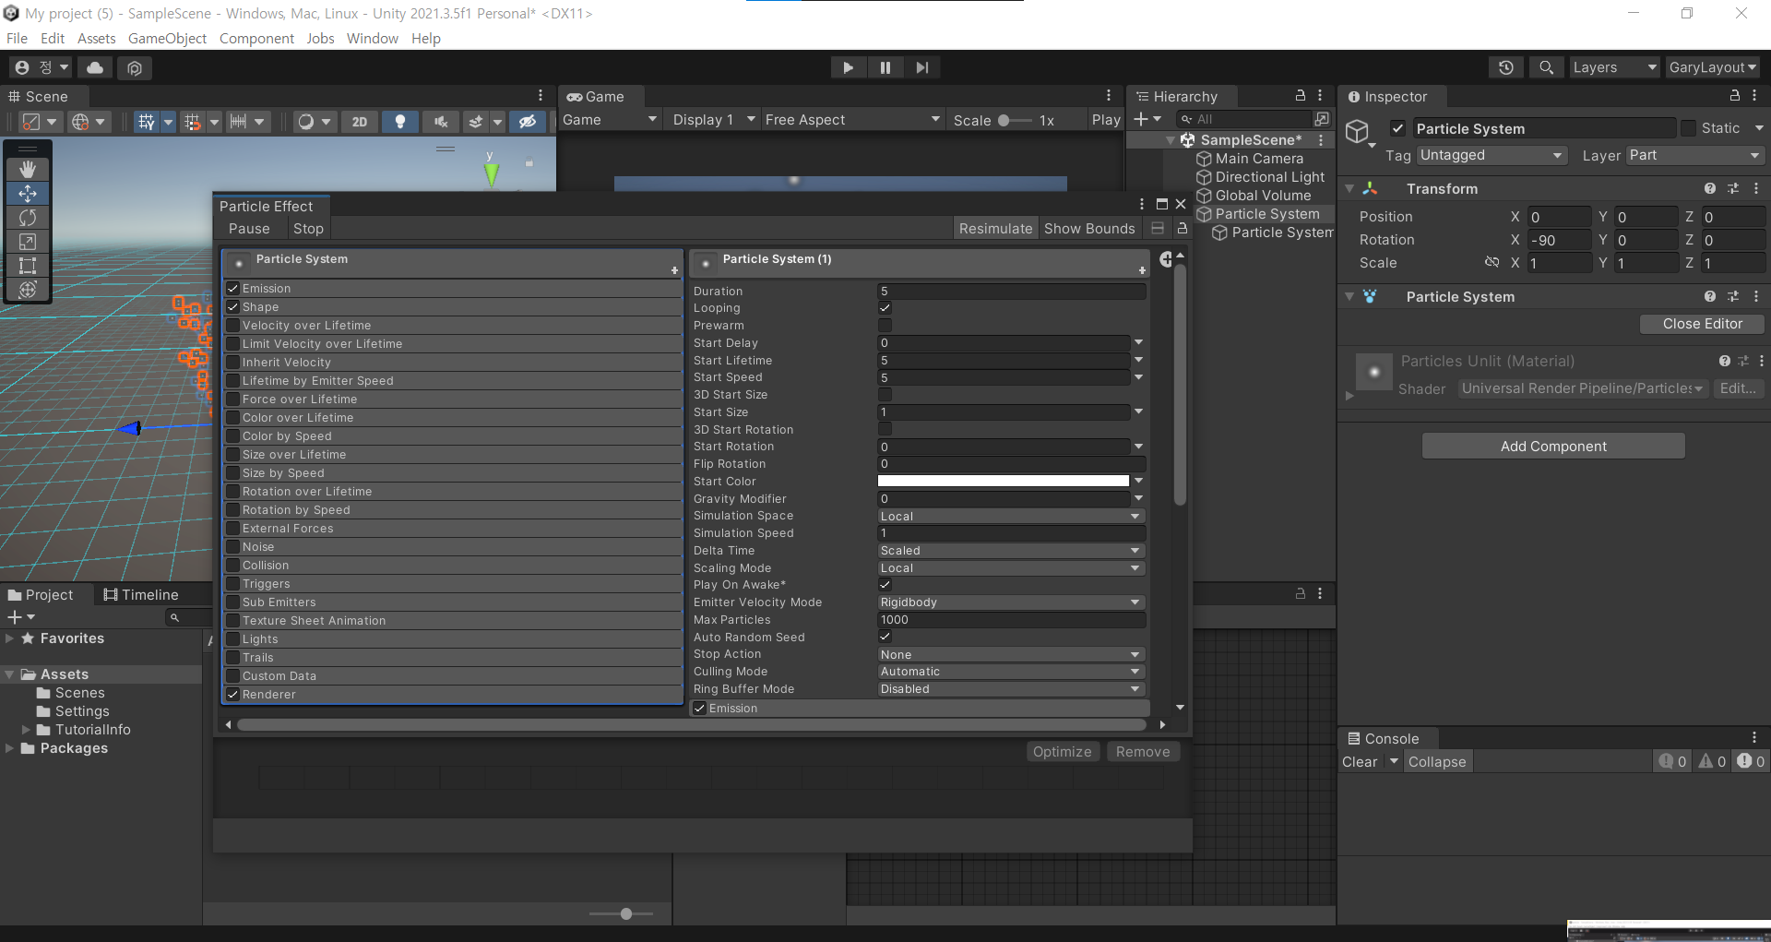
Task: Enable the Color over Lifetime module
Action: click(x=233, y=417)
